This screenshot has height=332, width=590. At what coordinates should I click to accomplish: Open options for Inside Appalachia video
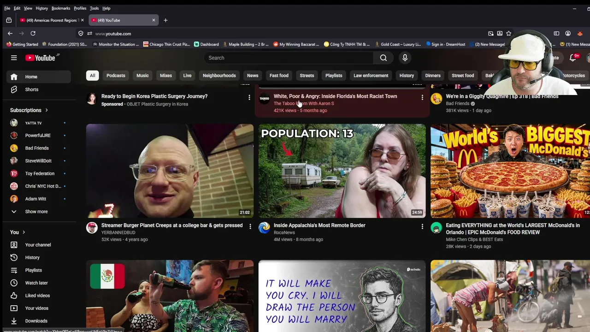(422, 226)
